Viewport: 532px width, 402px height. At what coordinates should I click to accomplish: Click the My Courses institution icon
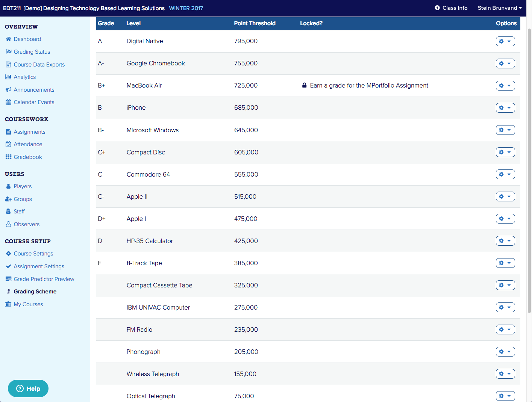click(x=8, y=304)
